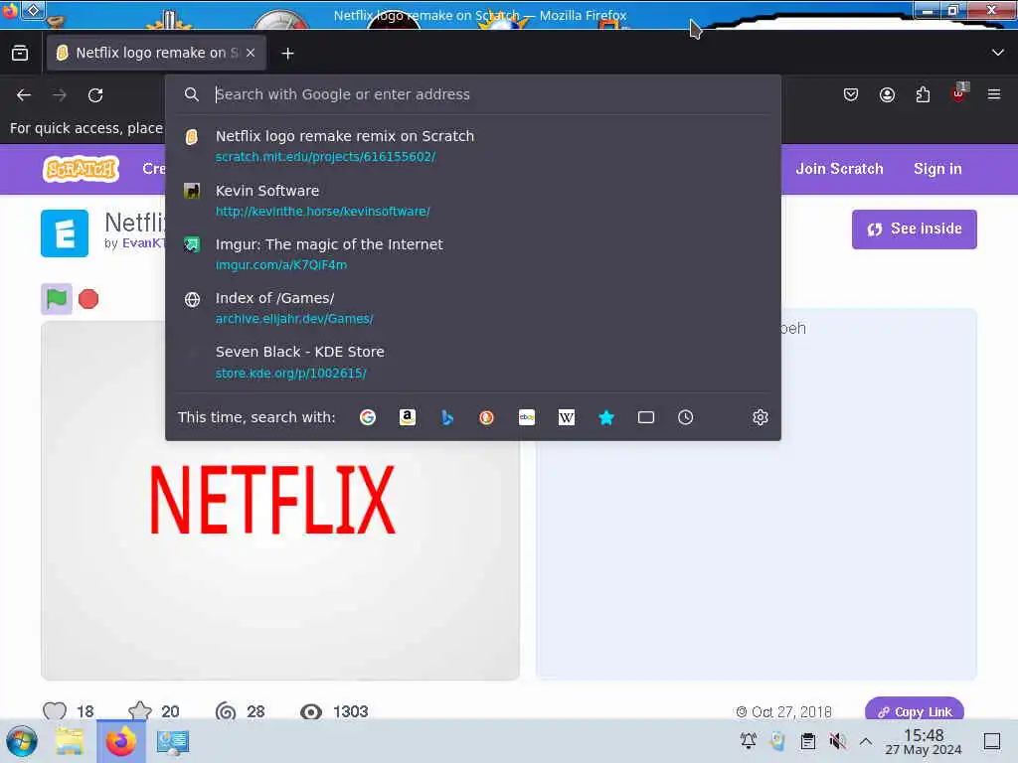Screen dimensions: 1018x763
Task: Focus the address bar search field
Action: (x=472, y=94)
